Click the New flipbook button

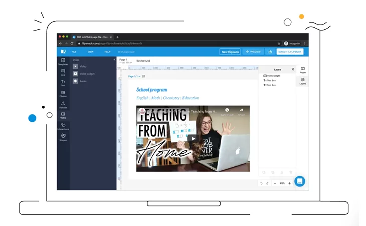tap(230, 52)
